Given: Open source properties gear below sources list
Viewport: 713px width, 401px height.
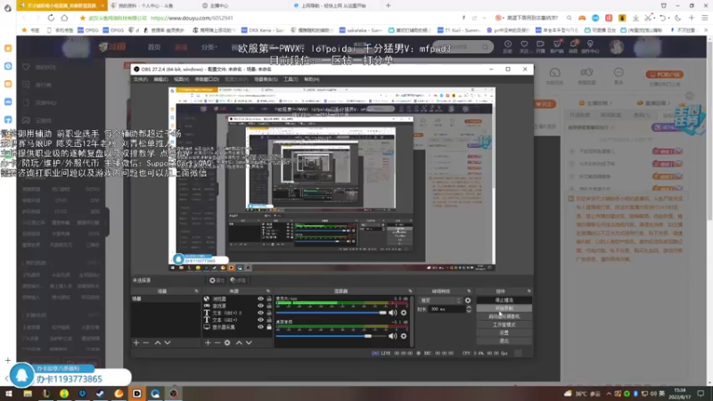Looking at the screenshot, I should (x=227, y=343).
